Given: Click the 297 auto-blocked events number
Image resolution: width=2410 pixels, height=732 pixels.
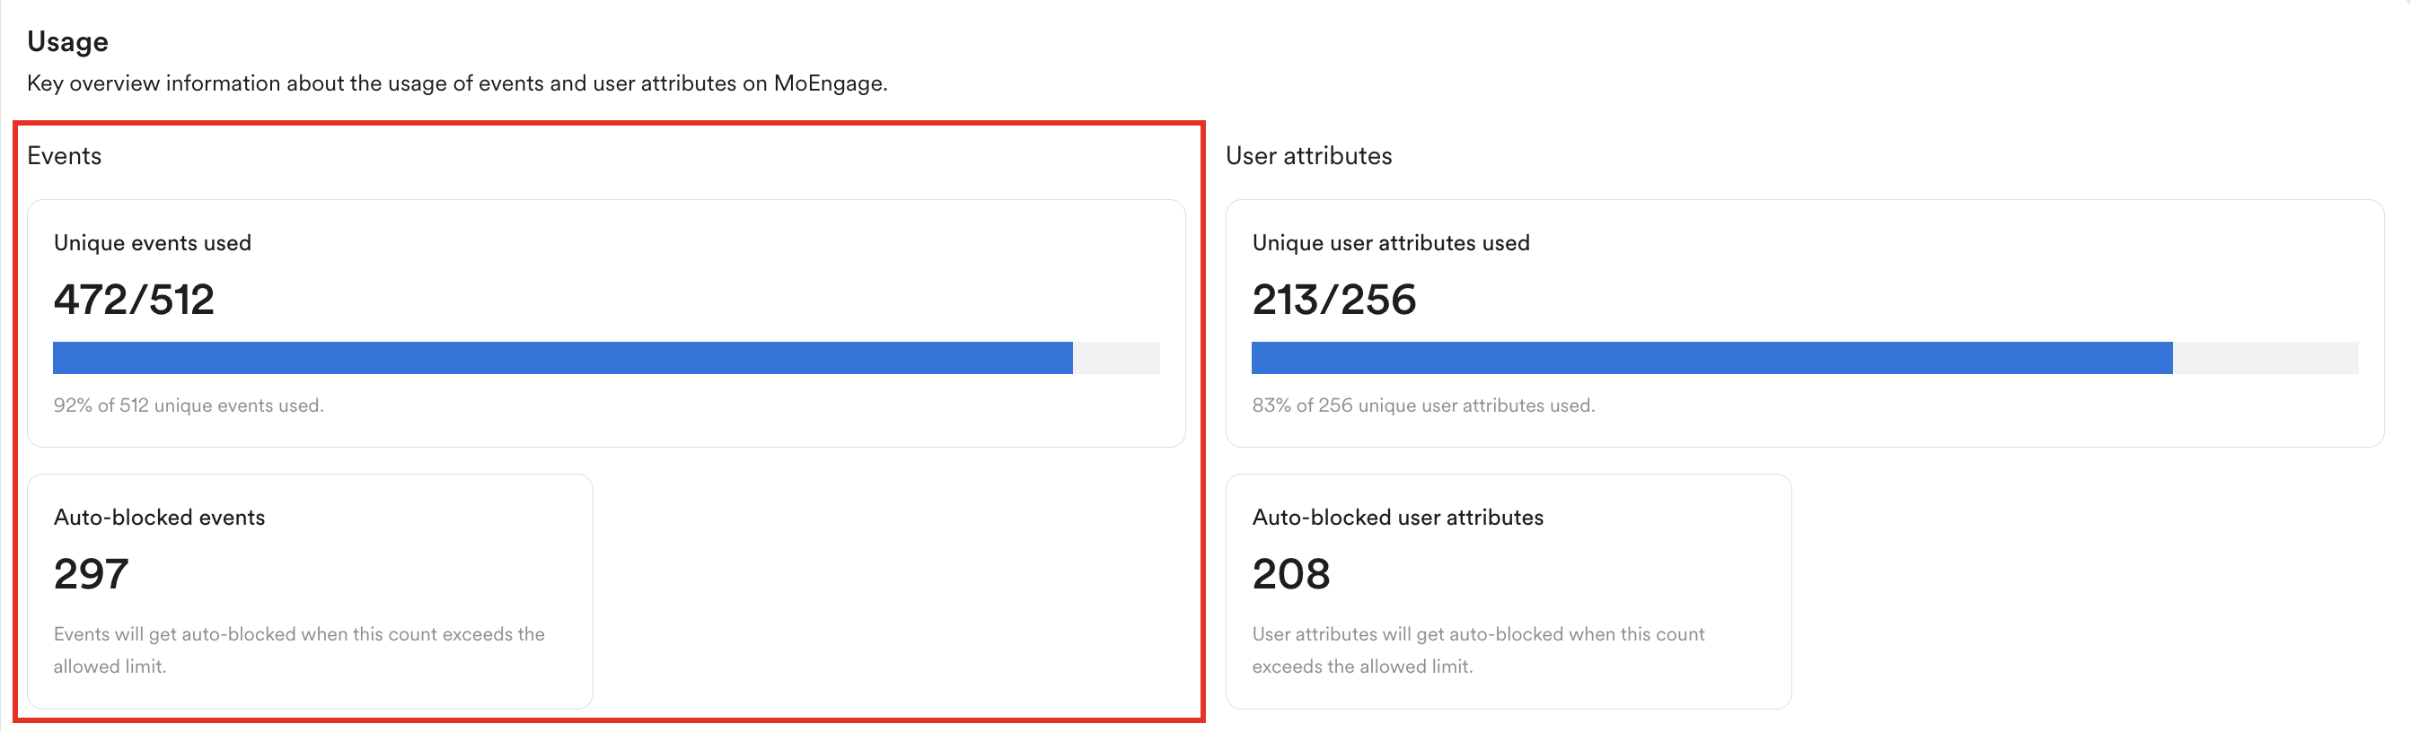Looking at the screenshot, I should [x=91, y=574].
